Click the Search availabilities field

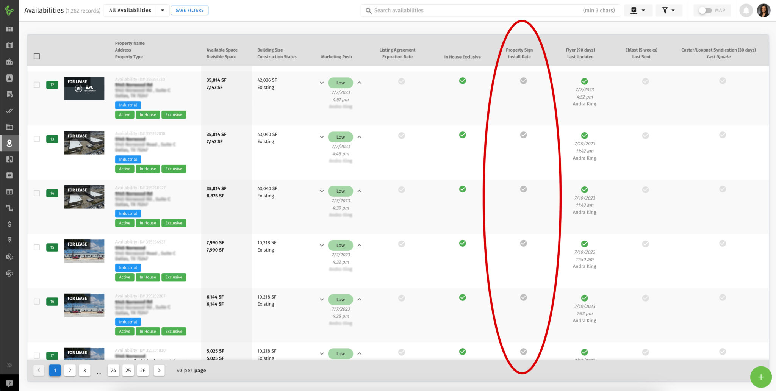click(x=474, y=11)
